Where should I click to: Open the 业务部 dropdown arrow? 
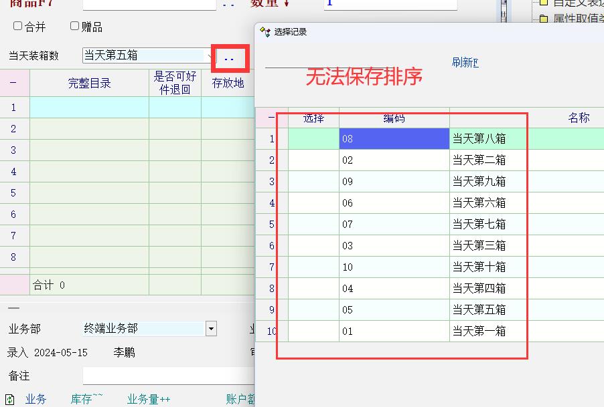211,328
